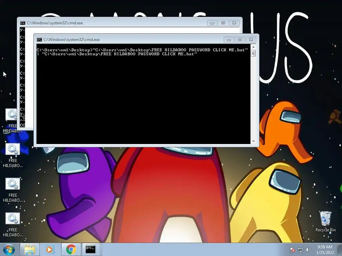The height and width of the screenshot is (256, 342).
Task: Open the volume speaker tray icon
Action: [x=308, y=250]
